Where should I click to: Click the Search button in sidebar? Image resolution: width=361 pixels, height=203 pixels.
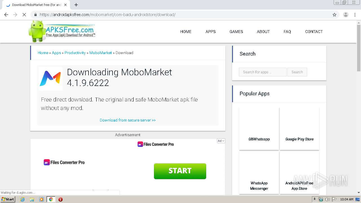coord(297,72)
